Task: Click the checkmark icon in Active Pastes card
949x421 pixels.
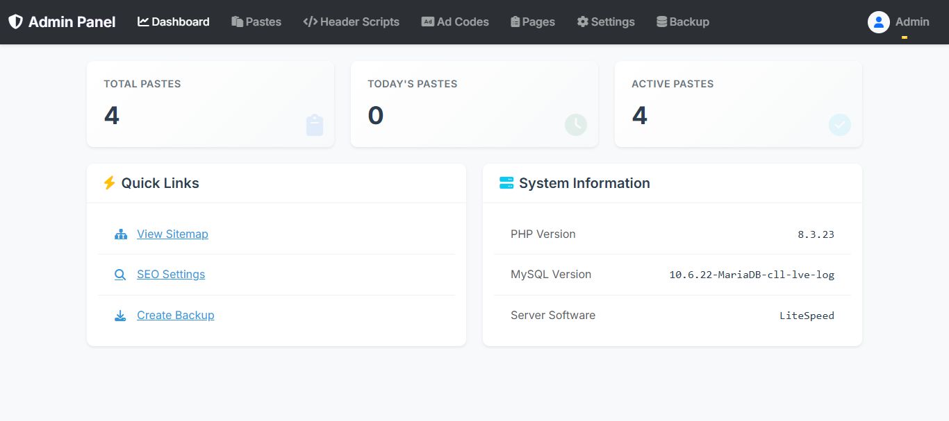Action: [x=839, y=125]
